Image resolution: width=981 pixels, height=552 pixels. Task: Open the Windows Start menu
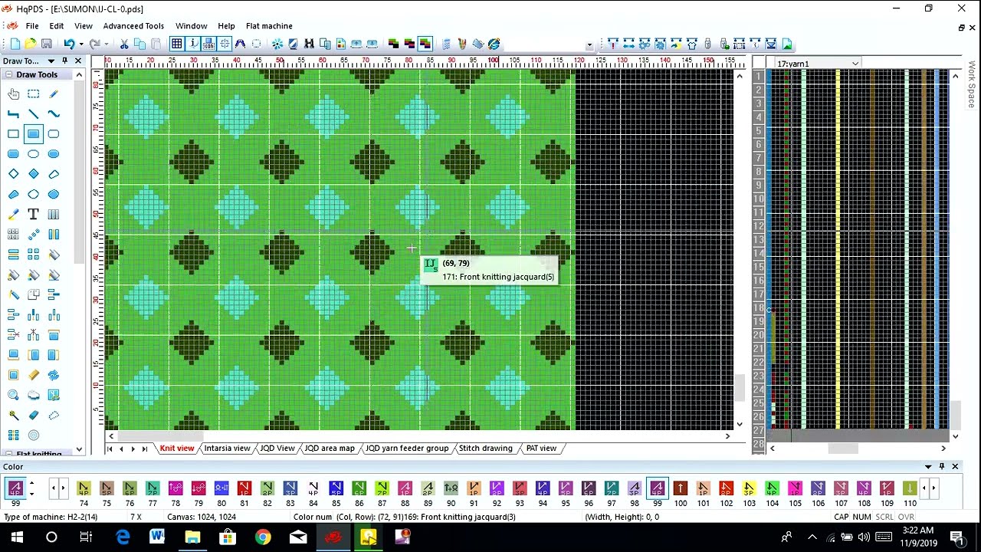[x=17, y=537]
